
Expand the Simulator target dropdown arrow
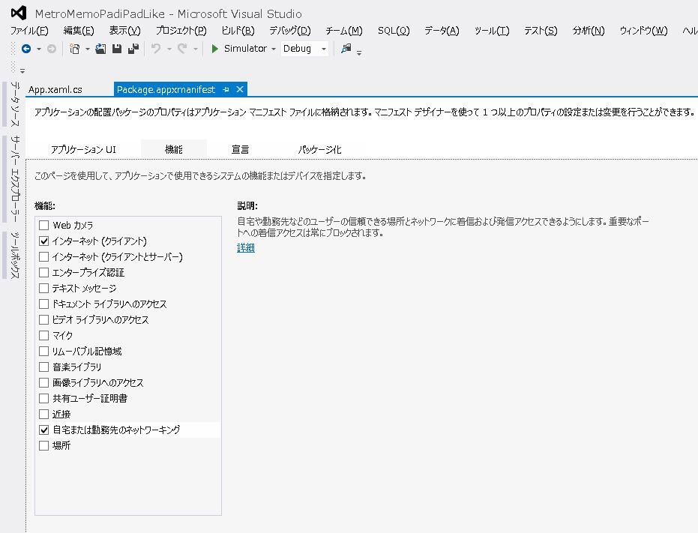point(273,49)
